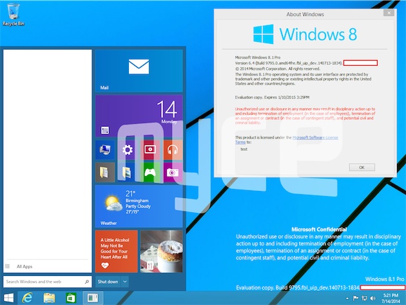Open the magenta Camera tile
This screenshot has width=406, height=305.
pyautogui.click(x=173, y=172)
